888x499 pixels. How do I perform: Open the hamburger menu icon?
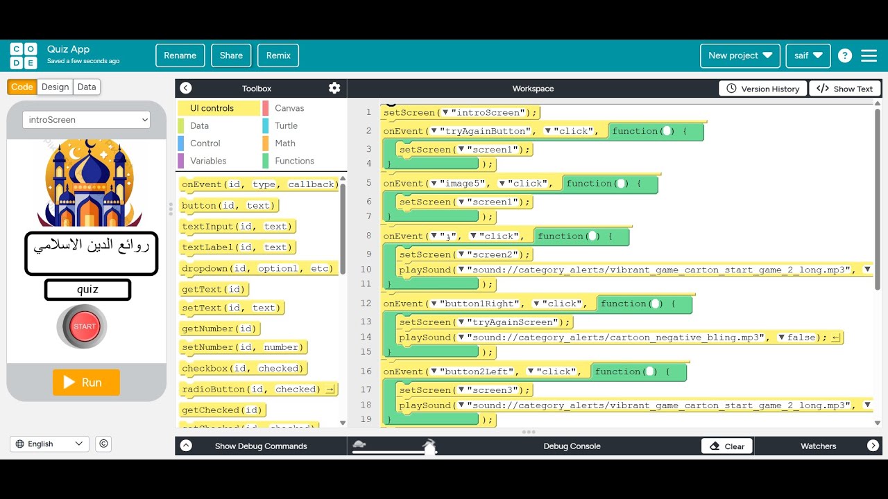(x=869, y=55)
